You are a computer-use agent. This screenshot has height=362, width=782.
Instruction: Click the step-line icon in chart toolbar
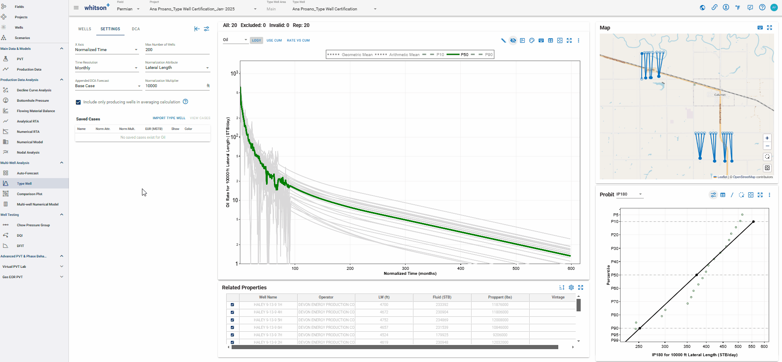click(x=503, y=40)
